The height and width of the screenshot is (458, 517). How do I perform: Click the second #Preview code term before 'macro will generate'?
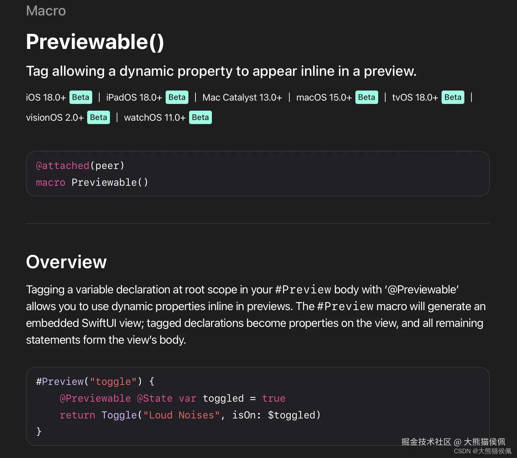coord(345,306)
